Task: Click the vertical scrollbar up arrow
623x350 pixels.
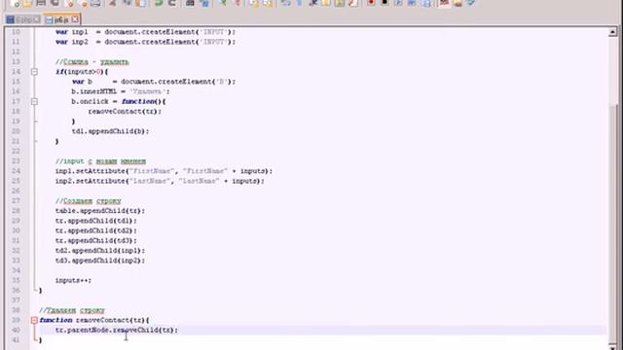Action: pyautogui.click(x=612, y=32)
